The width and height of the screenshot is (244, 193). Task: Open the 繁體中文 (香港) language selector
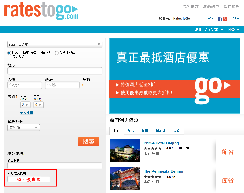pyautogui.click(x=209, y=30)
